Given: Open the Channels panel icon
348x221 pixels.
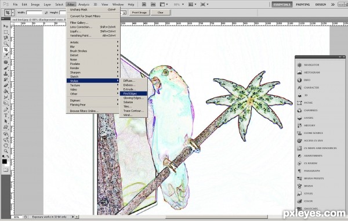Looking at the screenshot, I should pyautogui.click(x=299, y=110).
